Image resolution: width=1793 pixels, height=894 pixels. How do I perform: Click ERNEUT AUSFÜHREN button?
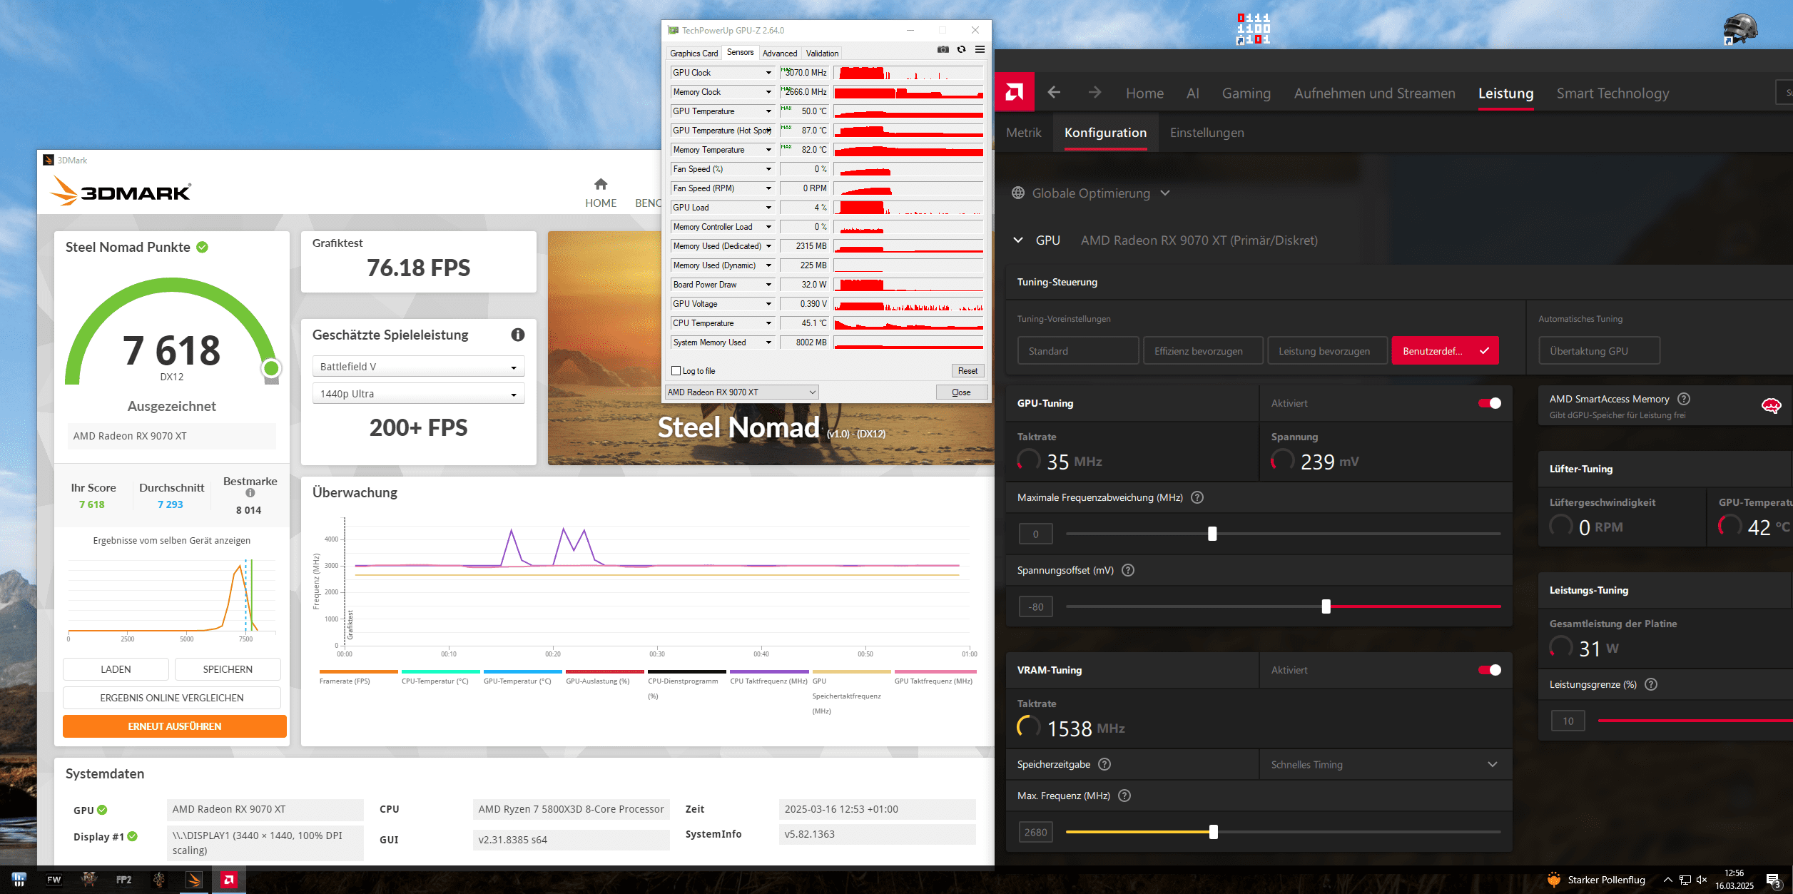pos(175,726)
